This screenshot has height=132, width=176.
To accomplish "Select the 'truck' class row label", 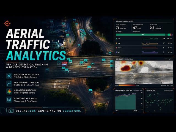I will (x=119, y=48).
